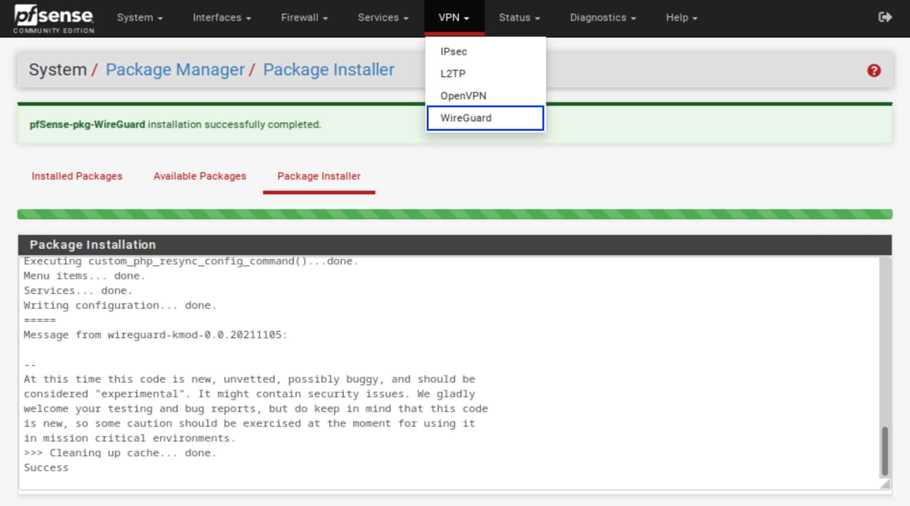Screen dimensions: 910x506
Task: Choose WireGuard in the VPN menu
Action: click(x=485, y=118)
